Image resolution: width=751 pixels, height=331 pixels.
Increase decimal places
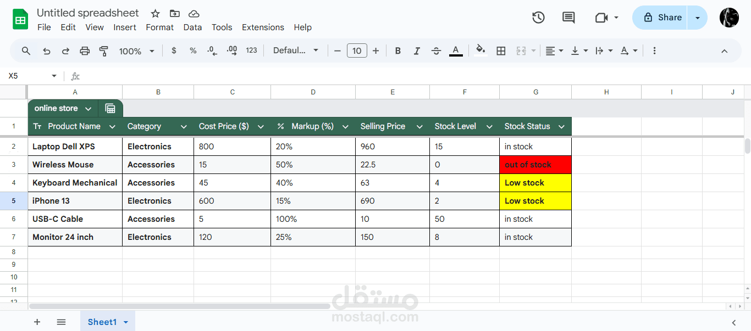(x=232, y=51)
